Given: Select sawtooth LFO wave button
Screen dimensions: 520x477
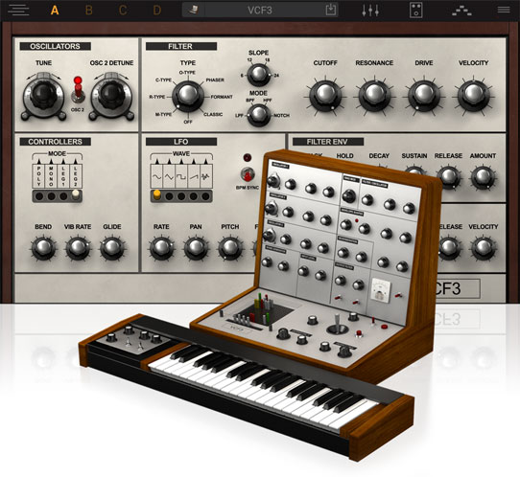Looking at the screenshot, I should 194,196.
